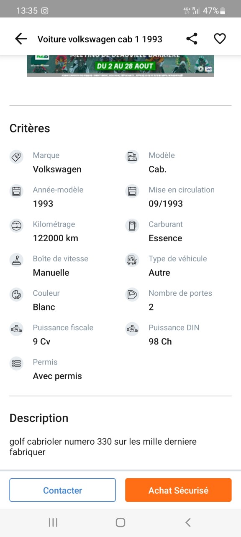The width and height of the screenshot is (241, 537).
Task: Open Android recent apps button
Action: pyautogui.click(x=53, y=522)
